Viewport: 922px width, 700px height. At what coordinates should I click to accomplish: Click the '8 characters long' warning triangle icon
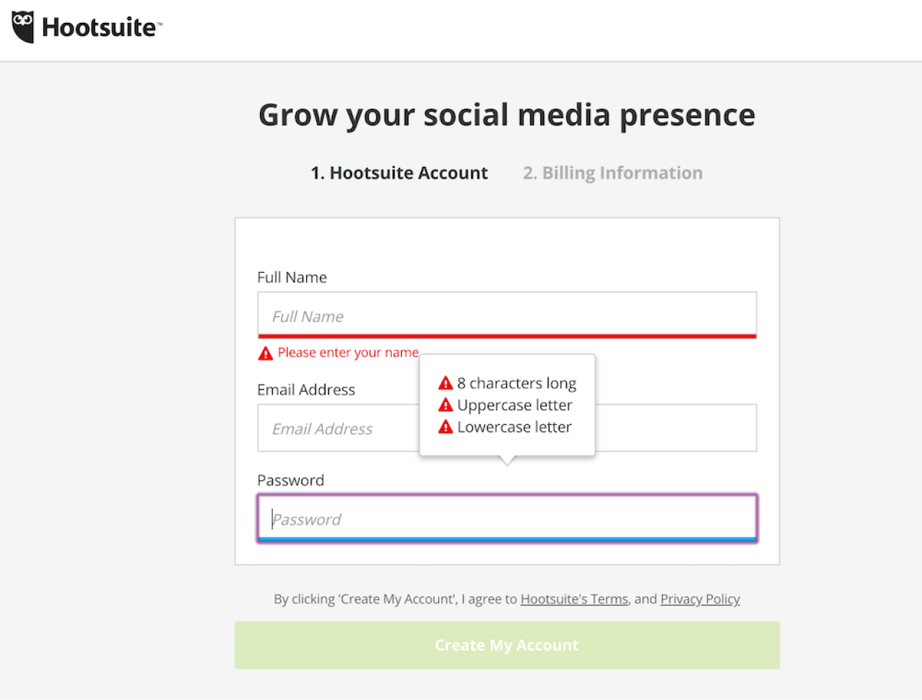click(446, 382)
